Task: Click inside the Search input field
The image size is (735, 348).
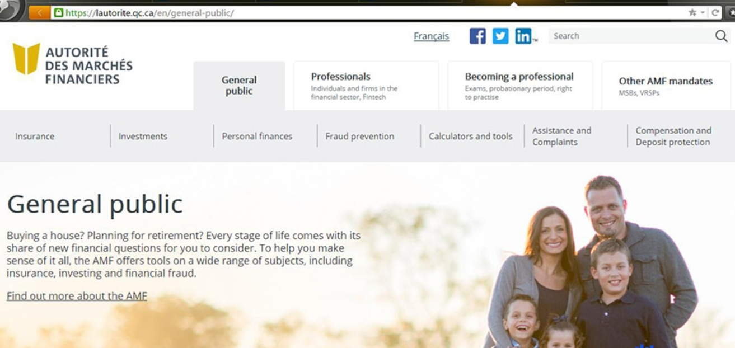Action: click(630, 36)
